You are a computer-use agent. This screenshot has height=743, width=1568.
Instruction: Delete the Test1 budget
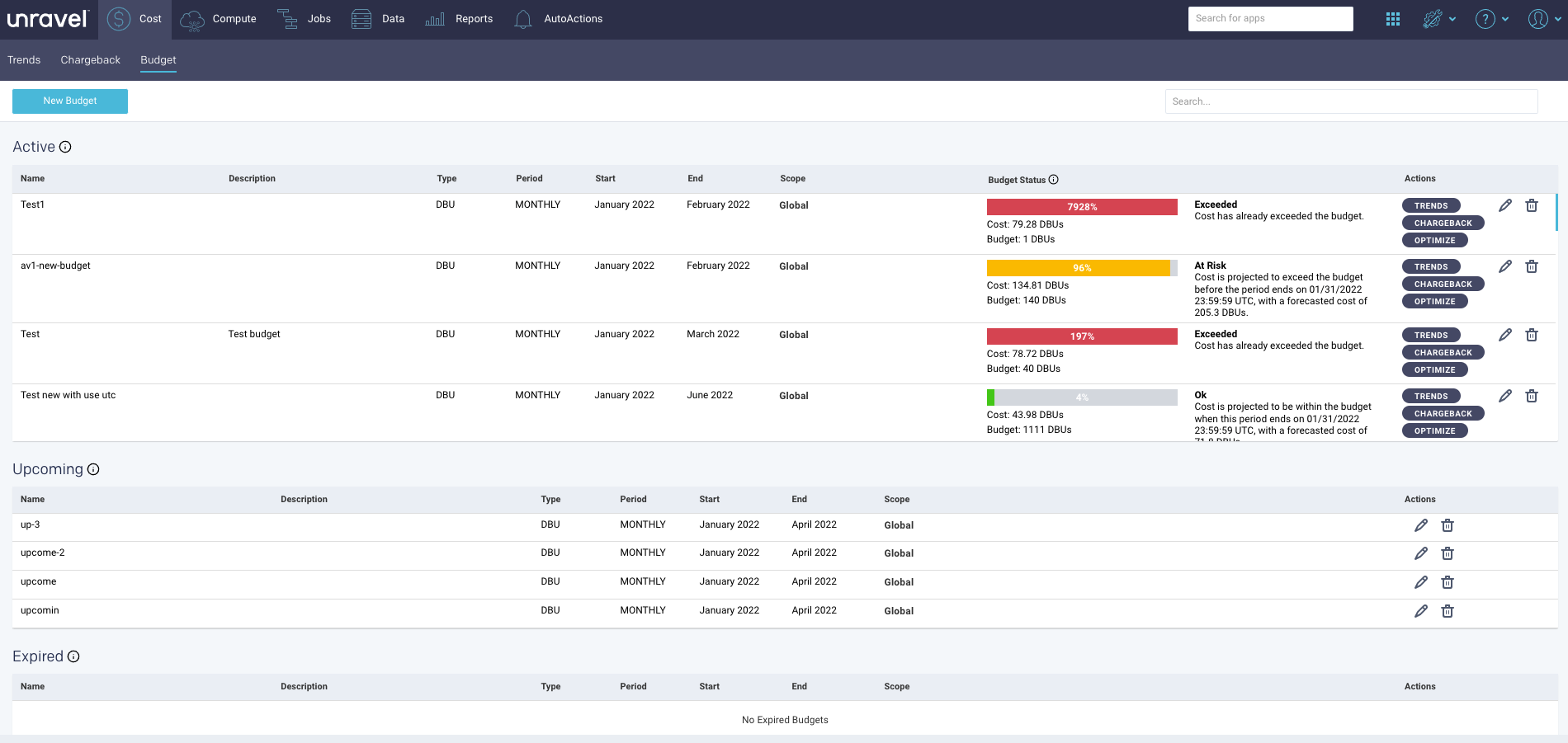1532,205
